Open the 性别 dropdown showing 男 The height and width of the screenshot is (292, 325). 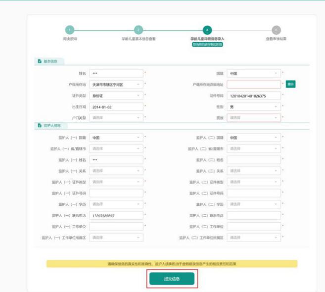coord(253,106)
